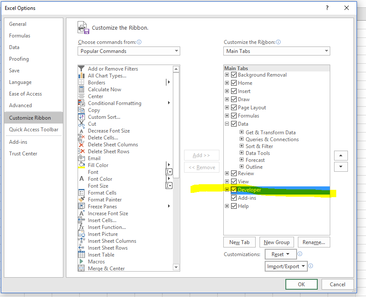Screen dimensions: 366x297
Task: Toggle the Page Layout tab checkbox
Action: click(234, 108)
